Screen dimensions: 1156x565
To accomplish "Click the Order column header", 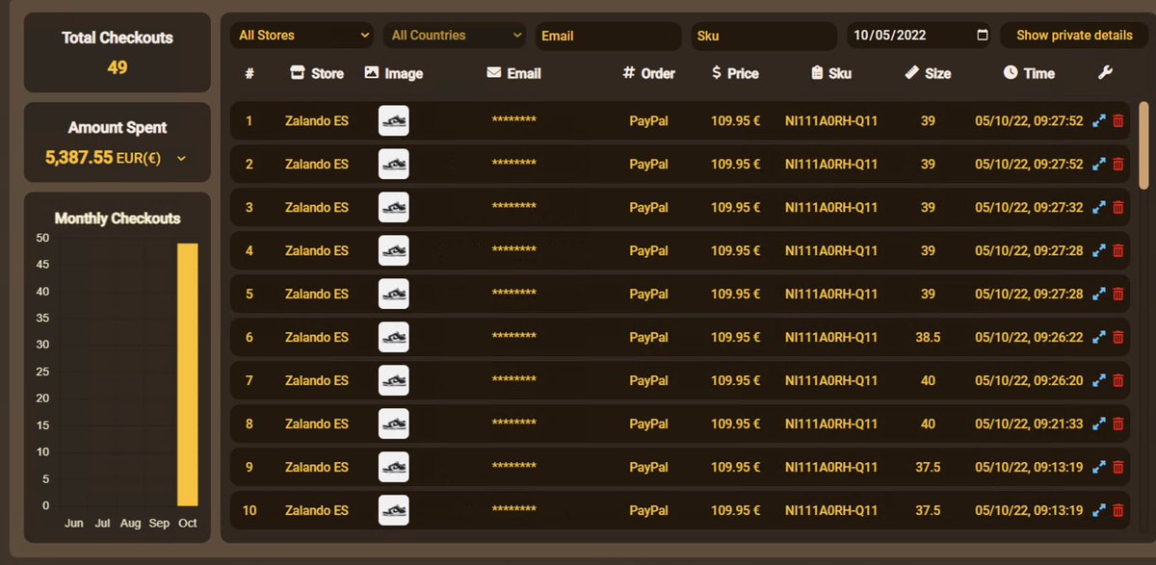I will pyautogui.click(x=648, y=73).
